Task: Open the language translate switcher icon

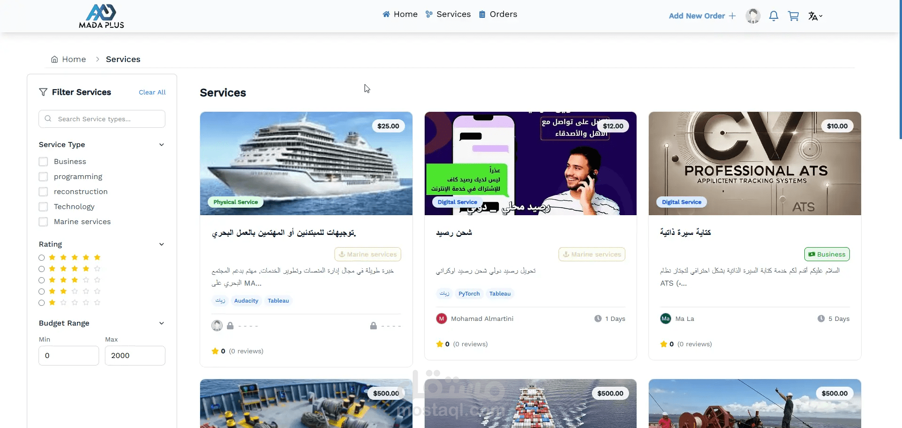Action: coord(815,16)
